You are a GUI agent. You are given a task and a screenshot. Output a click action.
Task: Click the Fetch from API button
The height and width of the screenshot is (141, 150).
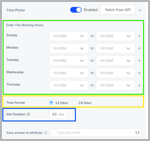pyautogui.click(x=118, y=10)
